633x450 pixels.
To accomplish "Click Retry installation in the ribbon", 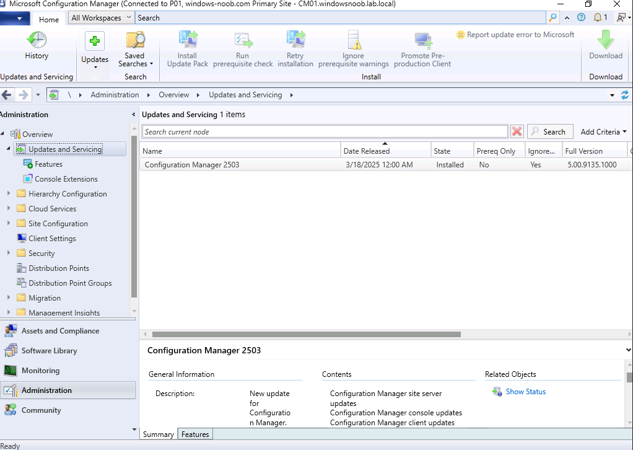I will (x=295, y=49).
